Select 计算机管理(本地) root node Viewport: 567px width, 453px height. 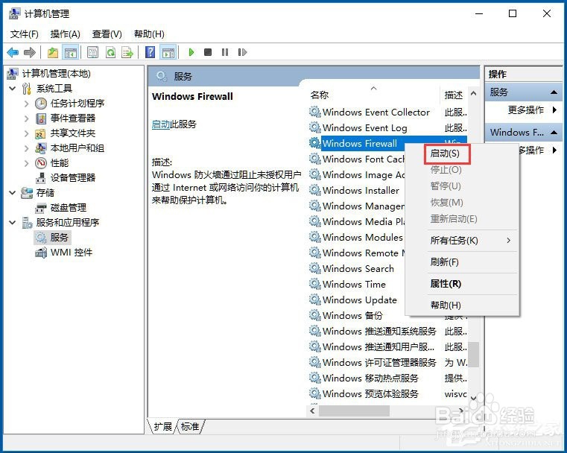tap(48, 74)
